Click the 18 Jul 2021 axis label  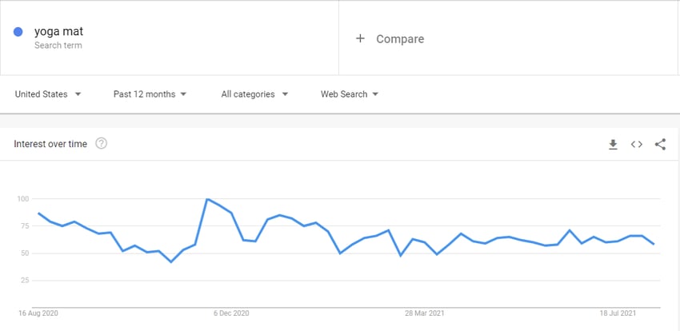(x=618, y=313)
